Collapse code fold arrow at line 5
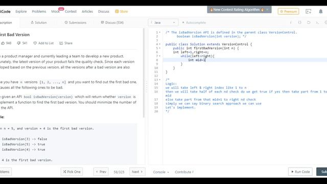Screen dimensions: 327x184 pyautogui.click(x=160, y=48)
